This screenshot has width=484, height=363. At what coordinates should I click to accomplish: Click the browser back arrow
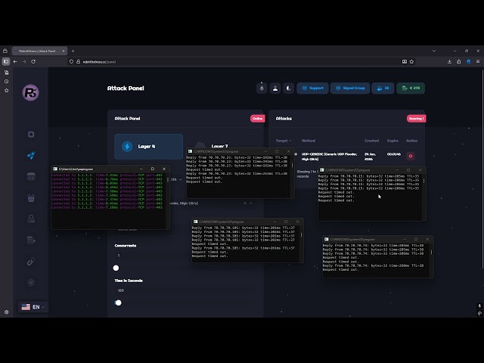[x=15, y=62]
